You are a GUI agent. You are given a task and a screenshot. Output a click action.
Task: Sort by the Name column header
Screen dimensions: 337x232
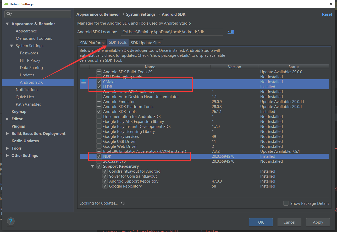(150, 67)
